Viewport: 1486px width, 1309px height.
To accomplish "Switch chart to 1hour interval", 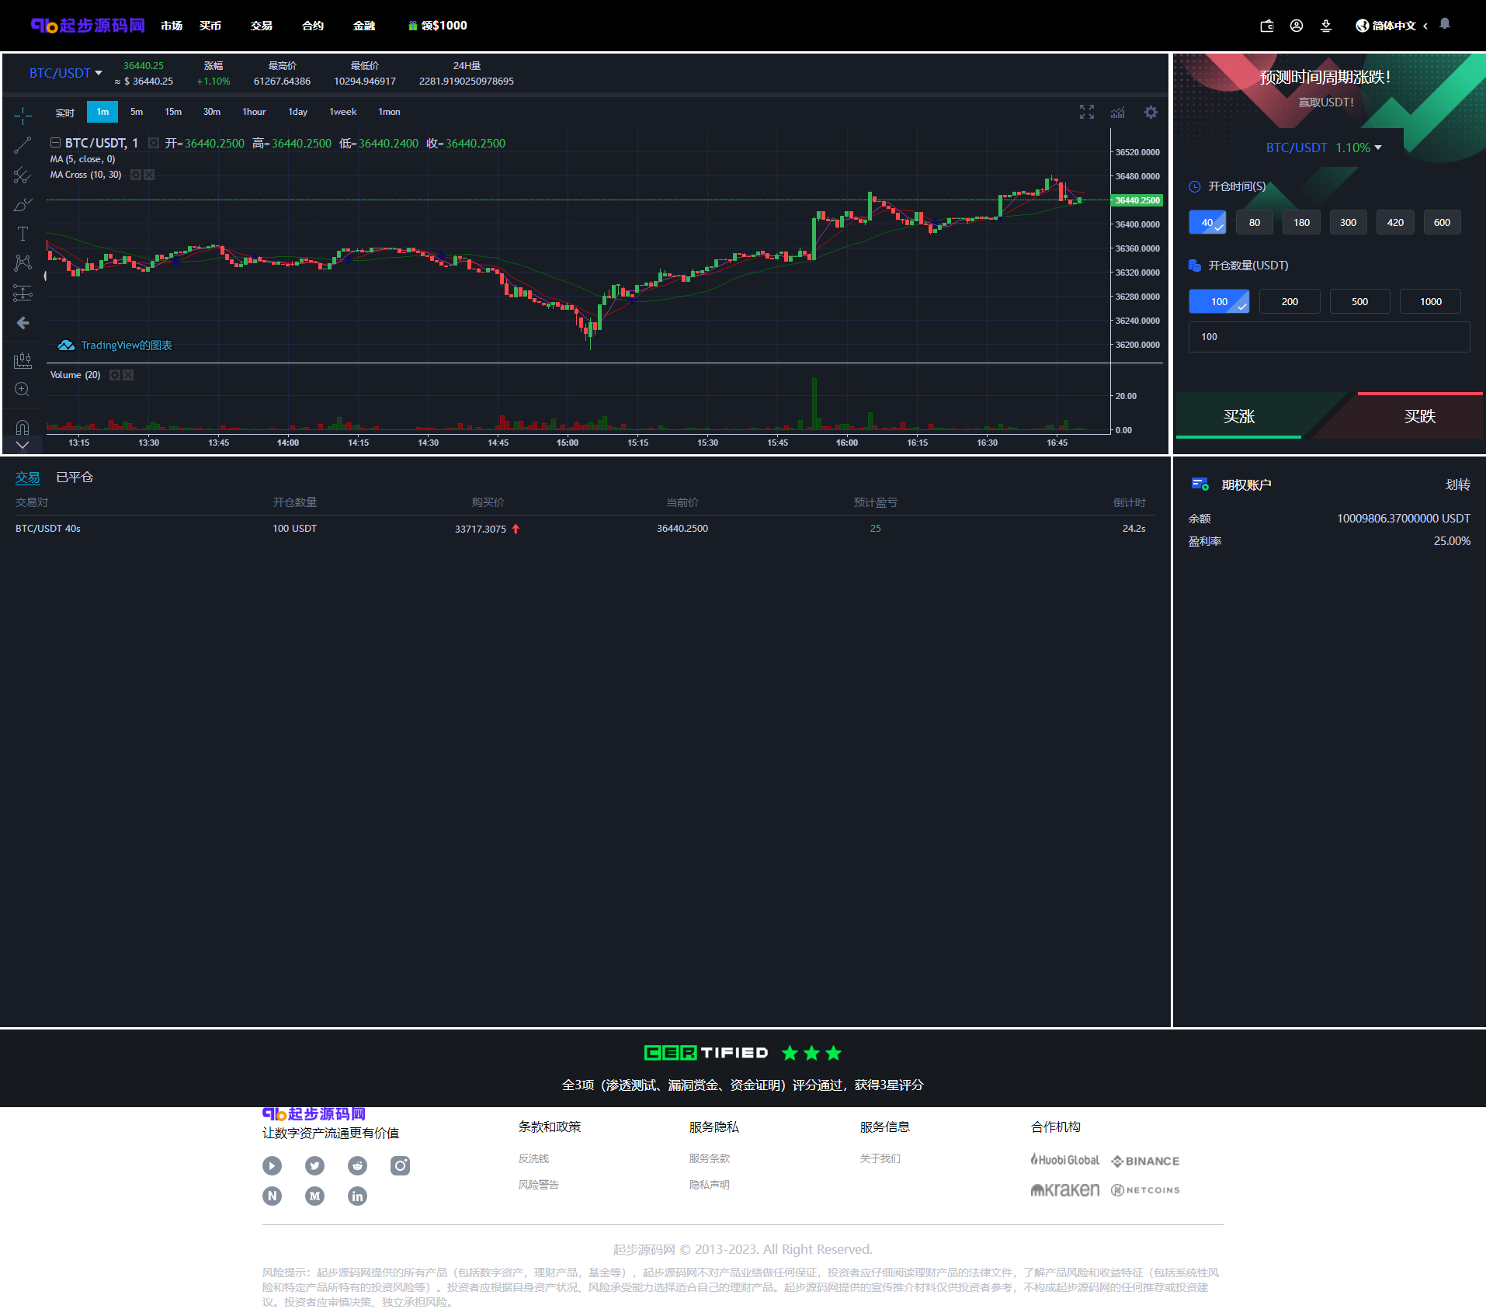I will coord(254,112).
